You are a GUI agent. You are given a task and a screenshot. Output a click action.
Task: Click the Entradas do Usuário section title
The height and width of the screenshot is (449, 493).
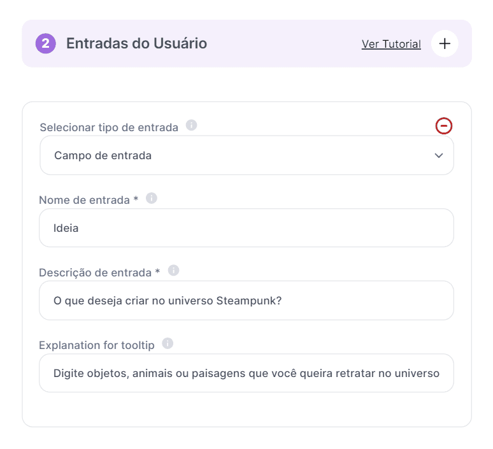pyautogui.click(x=136, y=44)
